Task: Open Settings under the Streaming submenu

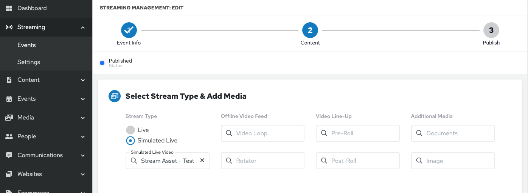Action: tap(29, 62)
